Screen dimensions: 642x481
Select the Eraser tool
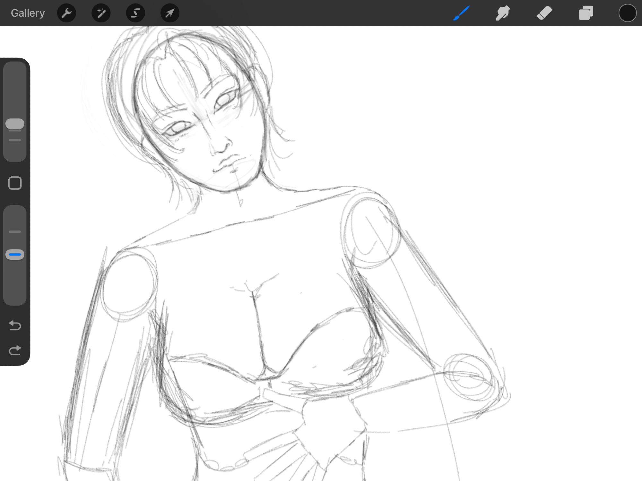pyautogui.click(x=544, y=13)
